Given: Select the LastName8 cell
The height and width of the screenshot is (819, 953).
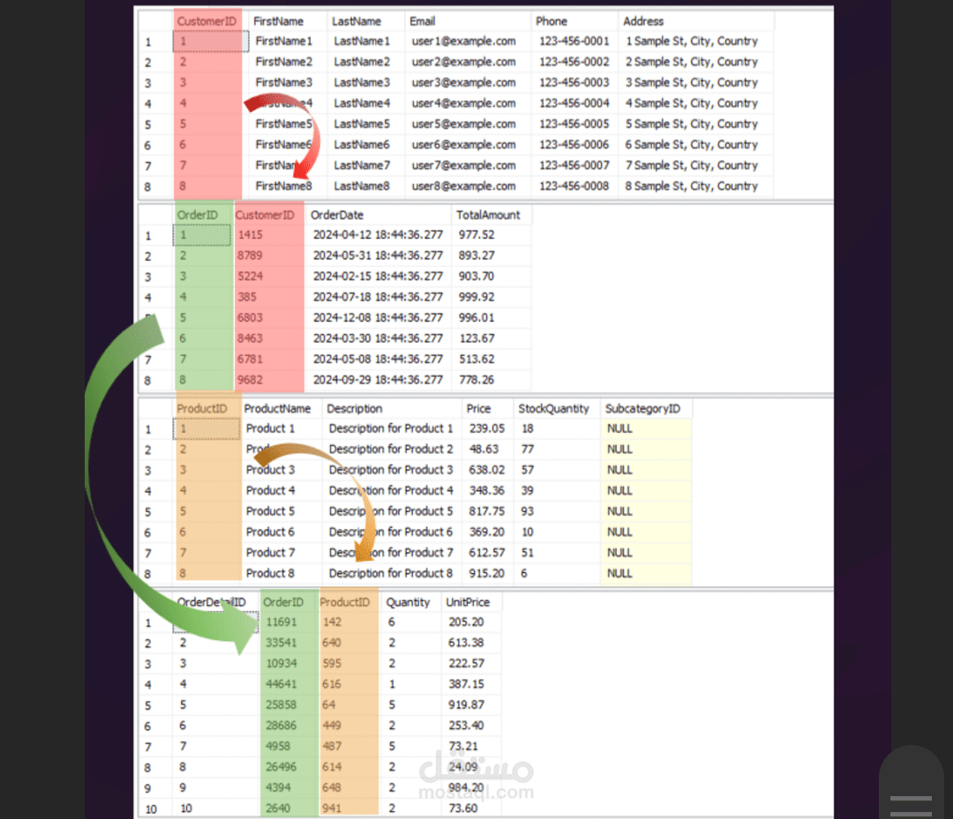Looking at the screenshot, I should pyautogui.click(x=362, y=186).
